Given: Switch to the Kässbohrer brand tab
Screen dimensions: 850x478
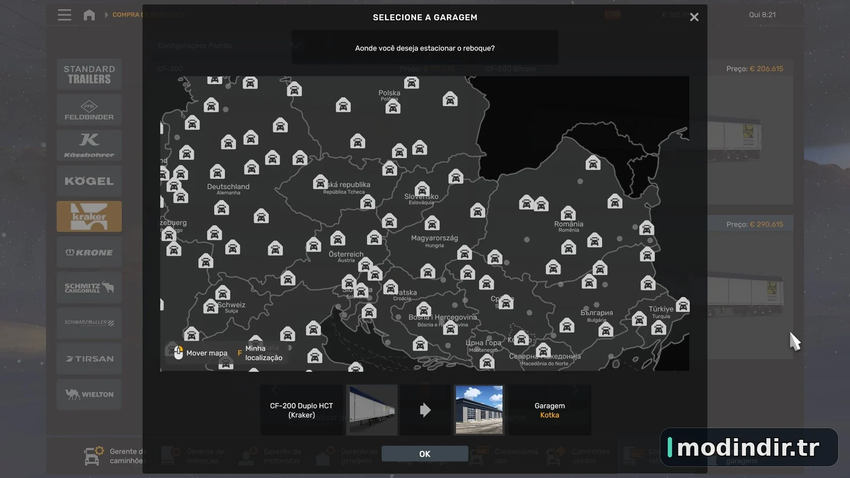Looking at the screenshot, I should pyautogui.click(x=89, y=146).
